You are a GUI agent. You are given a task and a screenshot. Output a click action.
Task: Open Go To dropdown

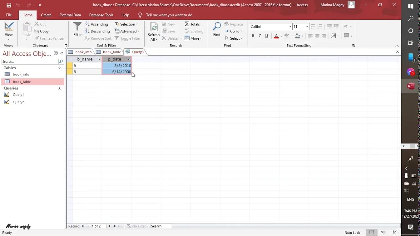click(233, 31)
